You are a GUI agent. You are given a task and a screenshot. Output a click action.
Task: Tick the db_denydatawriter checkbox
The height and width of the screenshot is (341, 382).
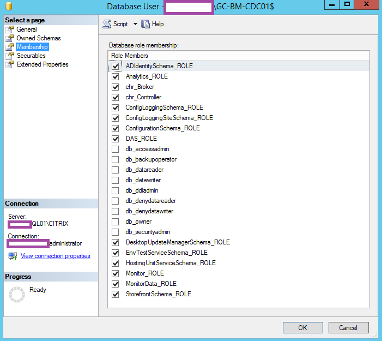pos(115,211)
